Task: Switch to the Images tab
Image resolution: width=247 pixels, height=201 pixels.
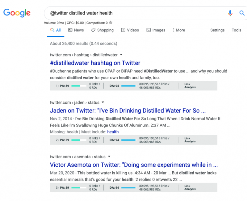Action: (156, 30)
